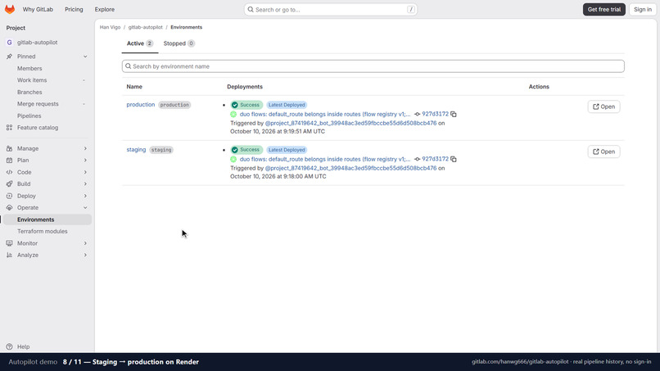Collapse the Pinned section chevron

pos(85,57)
